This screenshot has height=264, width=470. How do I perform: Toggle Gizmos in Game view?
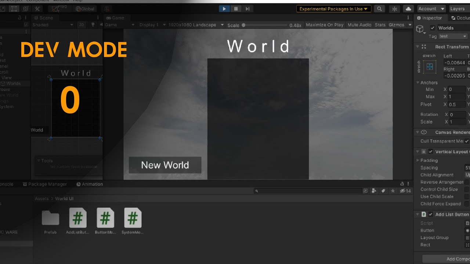tap(396, 25)
